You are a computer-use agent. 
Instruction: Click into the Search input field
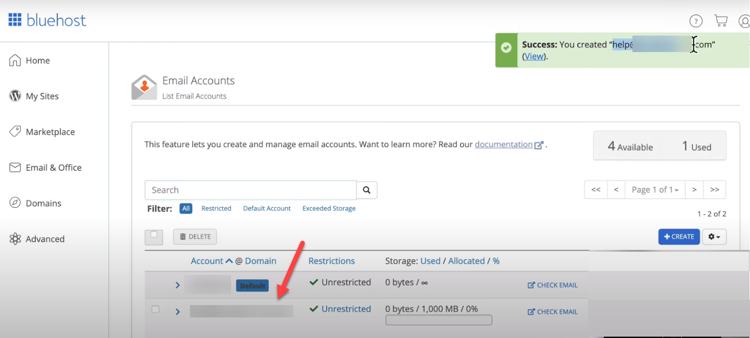[251, 190]
